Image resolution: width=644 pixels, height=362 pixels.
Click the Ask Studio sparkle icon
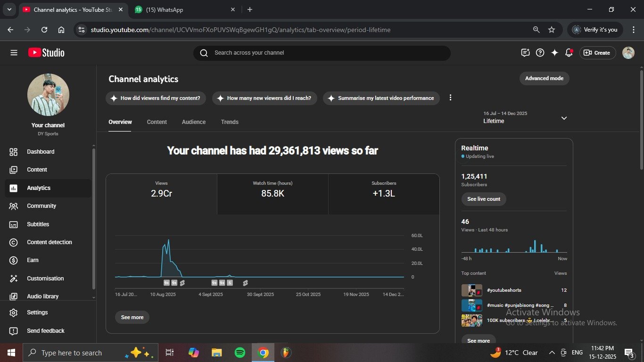coord(554,53)
